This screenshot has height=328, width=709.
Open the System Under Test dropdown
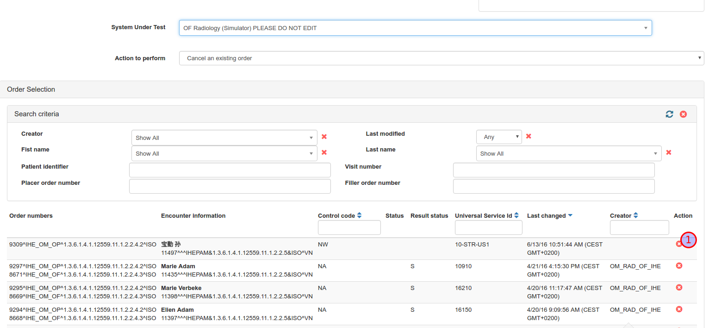(415, 28)
